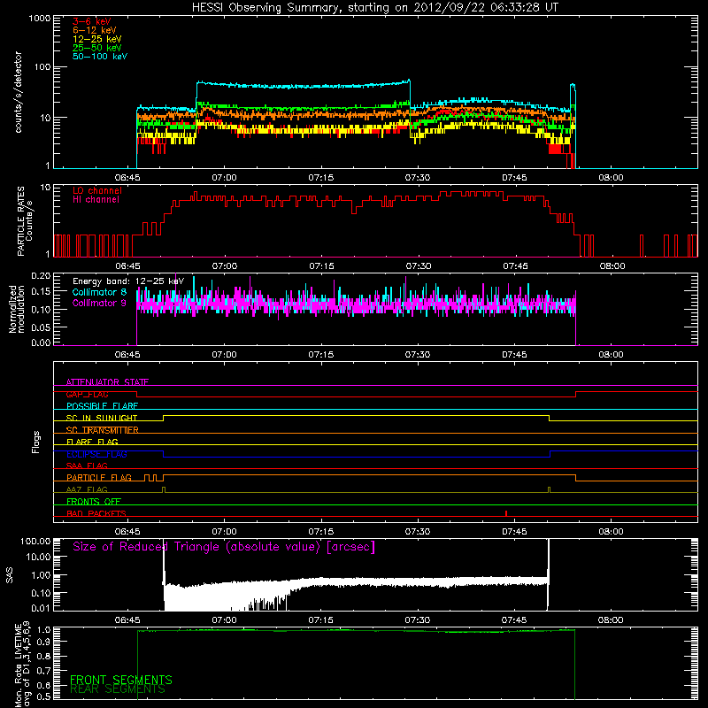Click the 100.00 tick on SAS axis
Viewport: 708px width, 708px height.
35,541
